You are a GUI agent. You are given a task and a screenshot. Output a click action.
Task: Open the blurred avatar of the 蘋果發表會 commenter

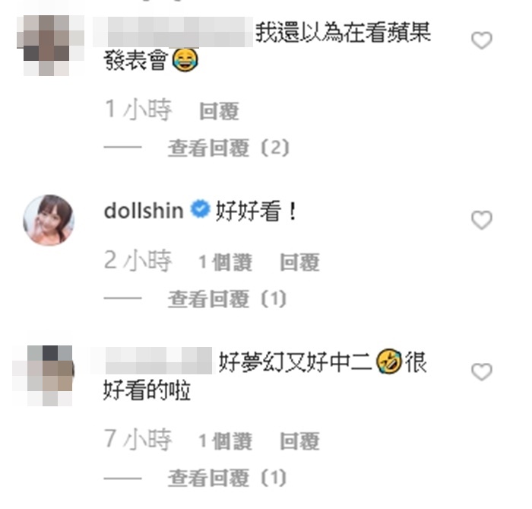pyautogui.click(x=50, y=45)
